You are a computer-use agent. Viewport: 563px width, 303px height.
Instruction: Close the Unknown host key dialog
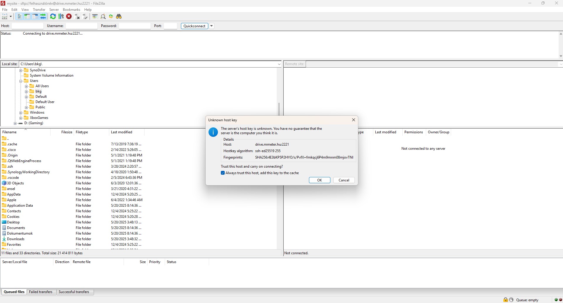[x=354, y=120]
